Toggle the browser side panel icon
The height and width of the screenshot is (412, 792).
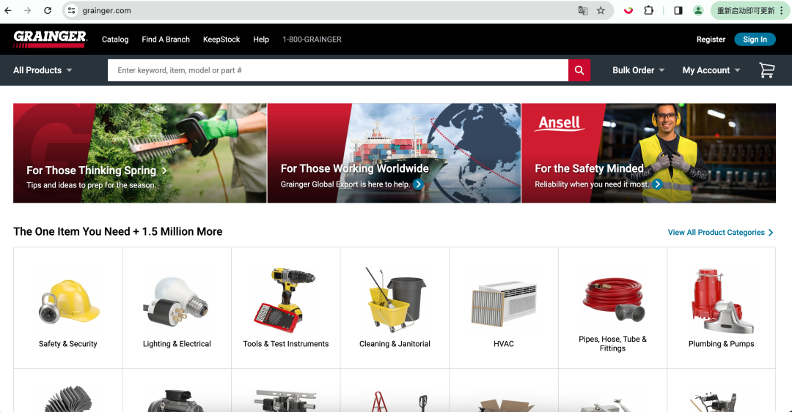(678, 10)
